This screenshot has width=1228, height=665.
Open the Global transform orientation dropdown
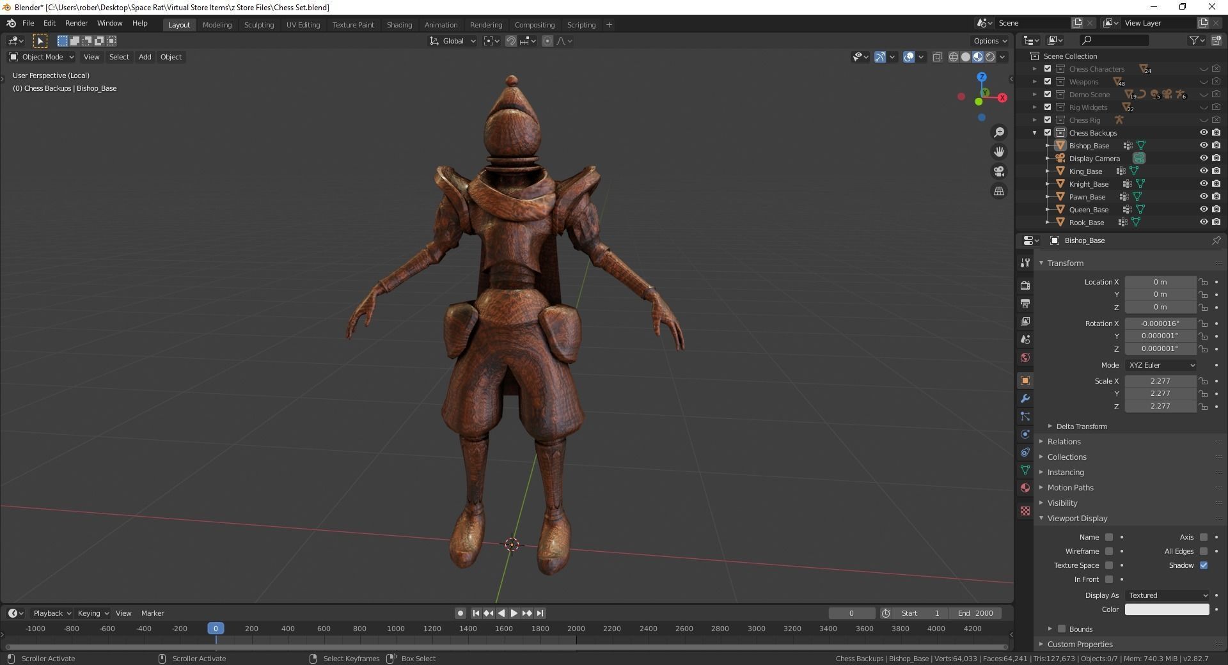coord(453,41)
